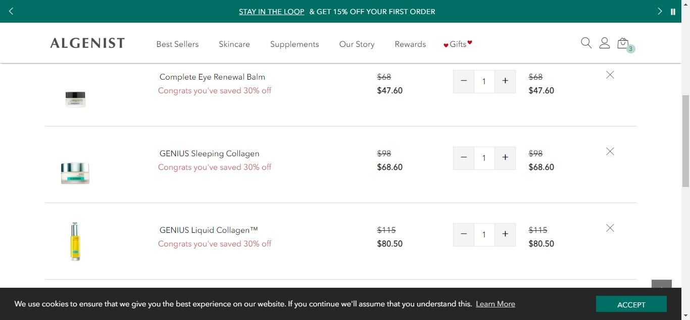Click quantity field for GENIUS Sleeping Collagen
Viewport: 690px width, 320px height.
484,158
